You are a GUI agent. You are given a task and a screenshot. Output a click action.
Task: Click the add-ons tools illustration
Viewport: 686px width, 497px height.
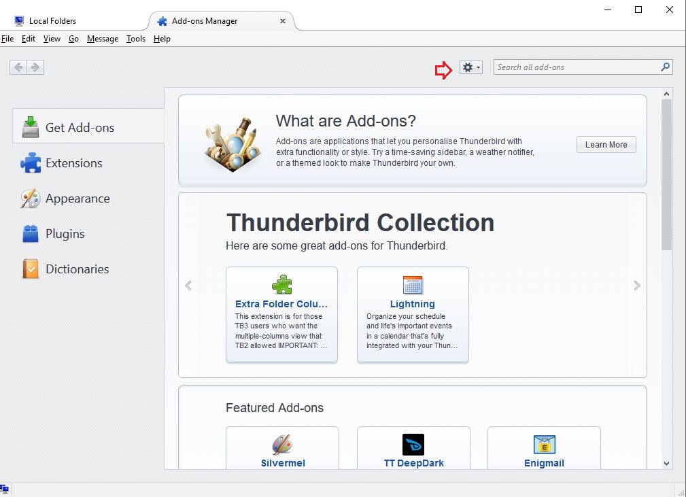233,144
